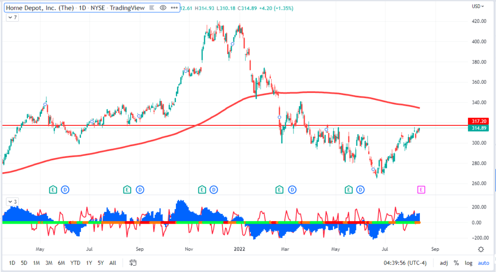Screen dimensions: 496x272
Task: Toggle the eye visibility icon for Home Depot
Action: [163, 8]
